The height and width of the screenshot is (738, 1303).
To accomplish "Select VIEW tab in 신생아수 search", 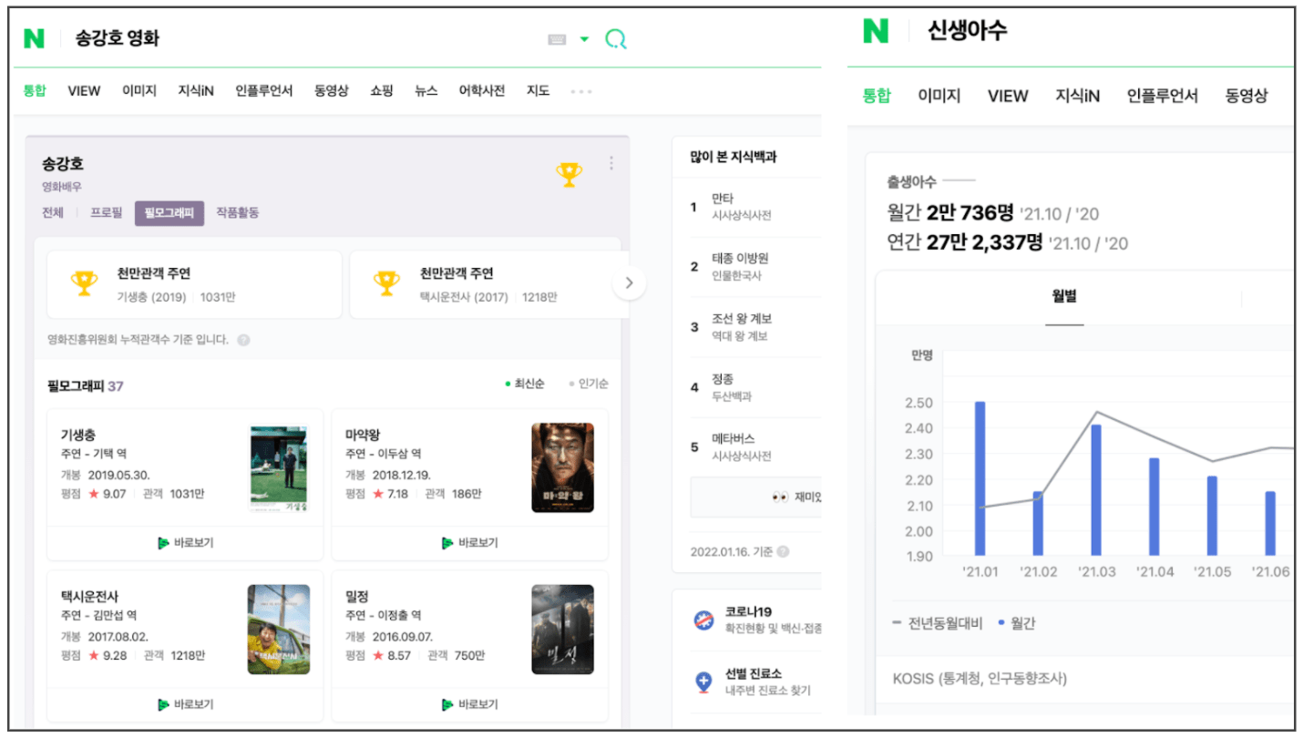I will point(1008,96).
